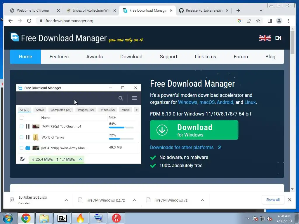299x224 pixels.
Task: Click the double chevron beside other platforms
Action: point(220,147)
